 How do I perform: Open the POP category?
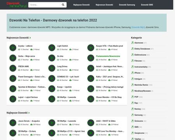[136, 97]
